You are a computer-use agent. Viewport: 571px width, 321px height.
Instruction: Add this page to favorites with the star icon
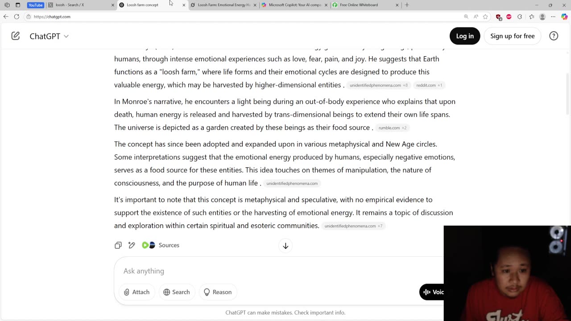click(485, 16)
